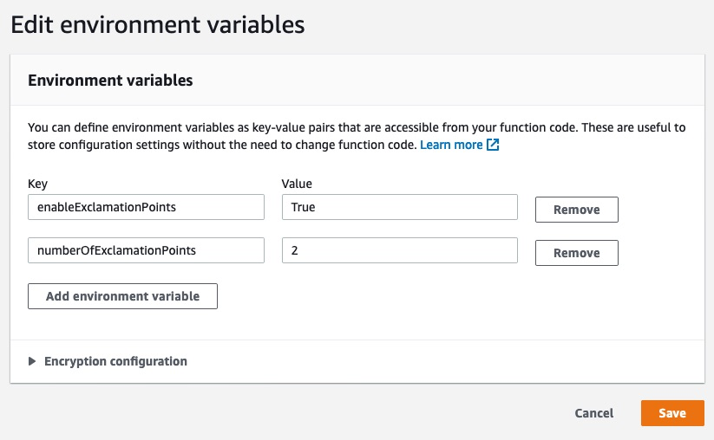
Task: Click the external link icon beside Learn more
Action: coord(493,145)
